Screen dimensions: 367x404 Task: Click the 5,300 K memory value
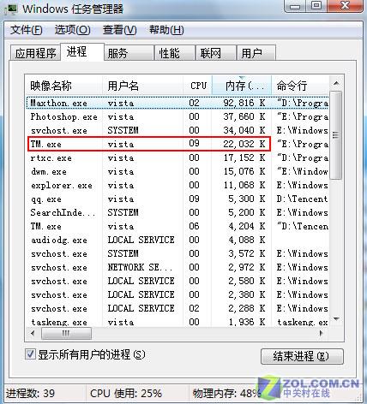[247, 199]
